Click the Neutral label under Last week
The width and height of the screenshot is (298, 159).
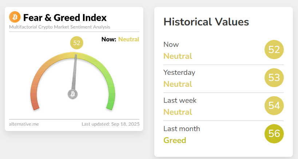click(178, 112)
